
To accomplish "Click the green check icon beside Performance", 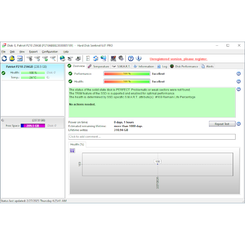I will (x=70, y=73).
